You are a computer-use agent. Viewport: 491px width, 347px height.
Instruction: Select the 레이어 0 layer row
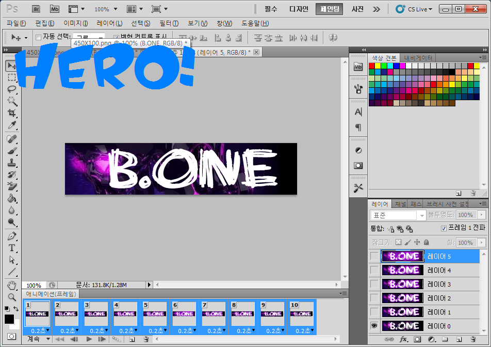pyautogui.click(x=430, y=326)
